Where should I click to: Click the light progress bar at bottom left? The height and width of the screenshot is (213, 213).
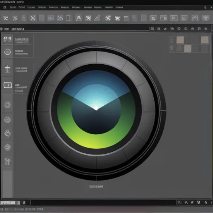tap(10, 203)
